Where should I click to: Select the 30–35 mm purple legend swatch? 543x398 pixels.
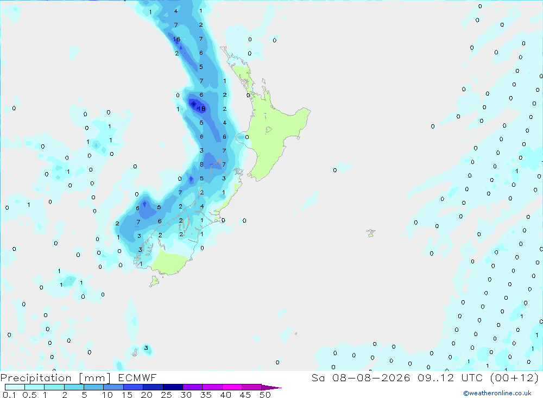click(x=193, y=387)
